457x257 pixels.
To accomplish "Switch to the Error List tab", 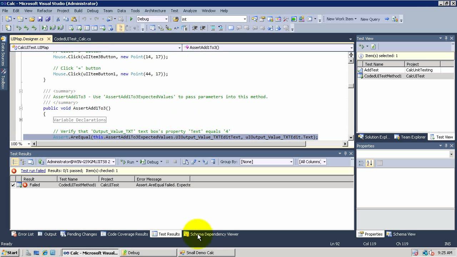I will (x=22, y=234).
